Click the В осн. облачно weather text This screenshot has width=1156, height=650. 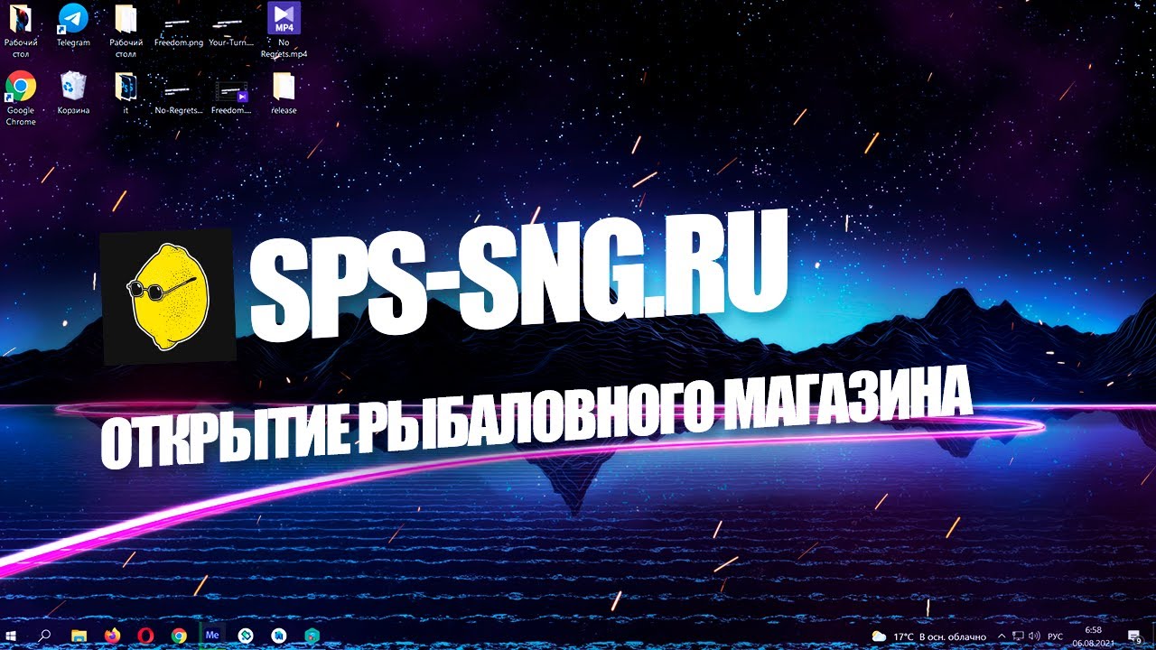[952, 636]
